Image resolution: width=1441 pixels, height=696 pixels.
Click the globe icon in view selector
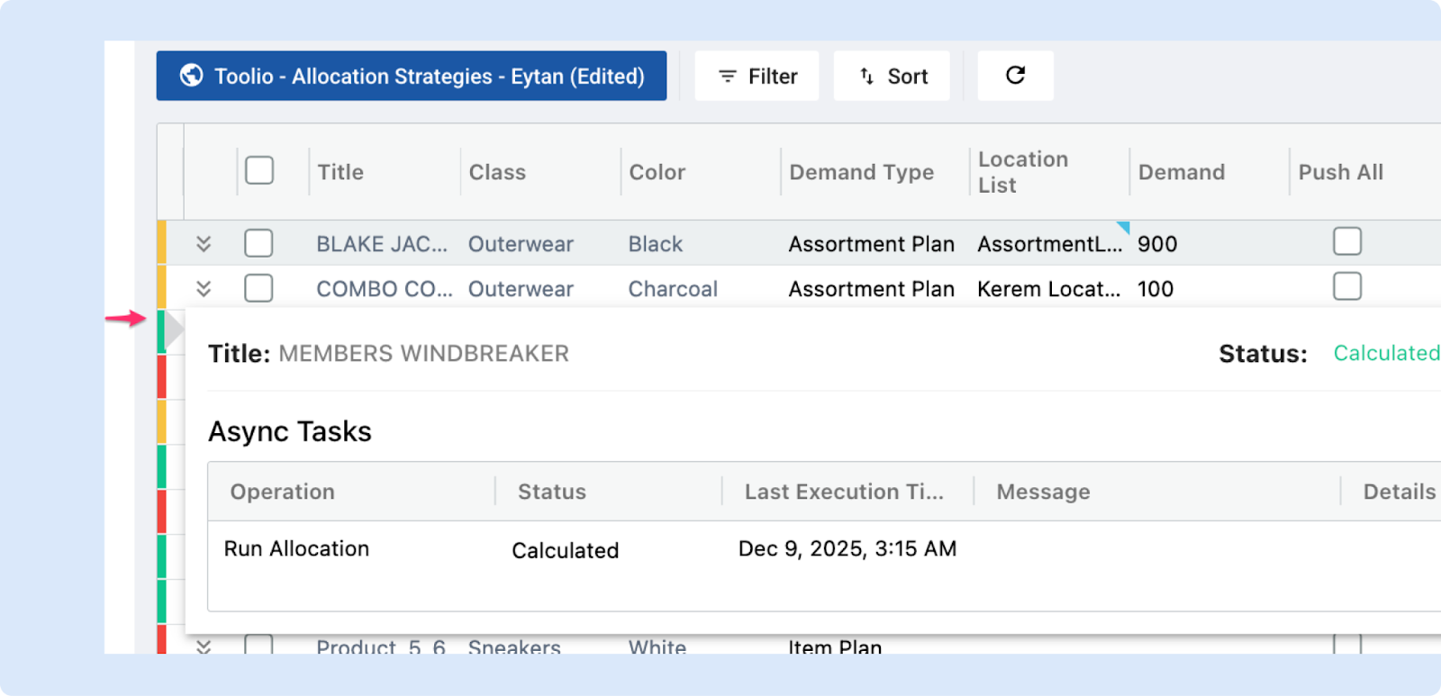pos(191,76)
